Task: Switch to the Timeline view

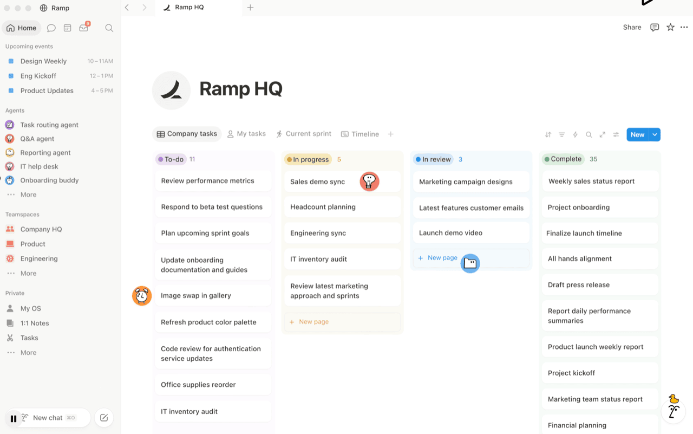Action: 360,134
